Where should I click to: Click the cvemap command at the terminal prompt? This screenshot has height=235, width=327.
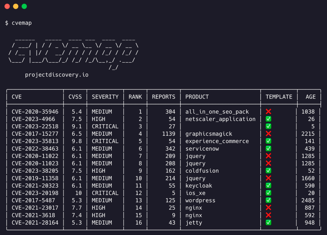(x=21, y=23)
